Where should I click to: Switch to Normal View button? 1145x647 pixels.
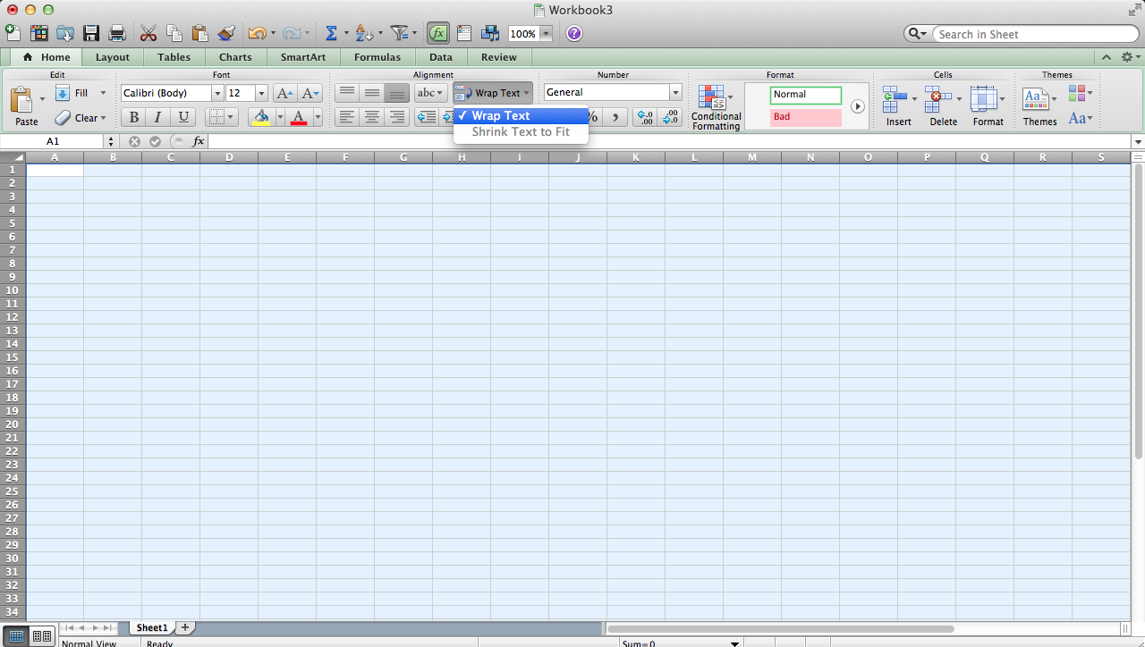(16, 636)
